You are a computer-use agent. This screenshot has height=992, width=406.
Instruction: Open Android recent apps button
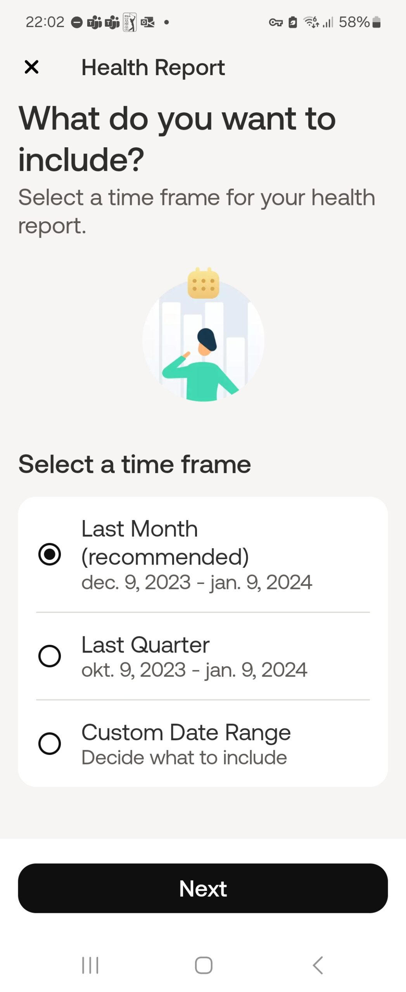click(90, 964)
